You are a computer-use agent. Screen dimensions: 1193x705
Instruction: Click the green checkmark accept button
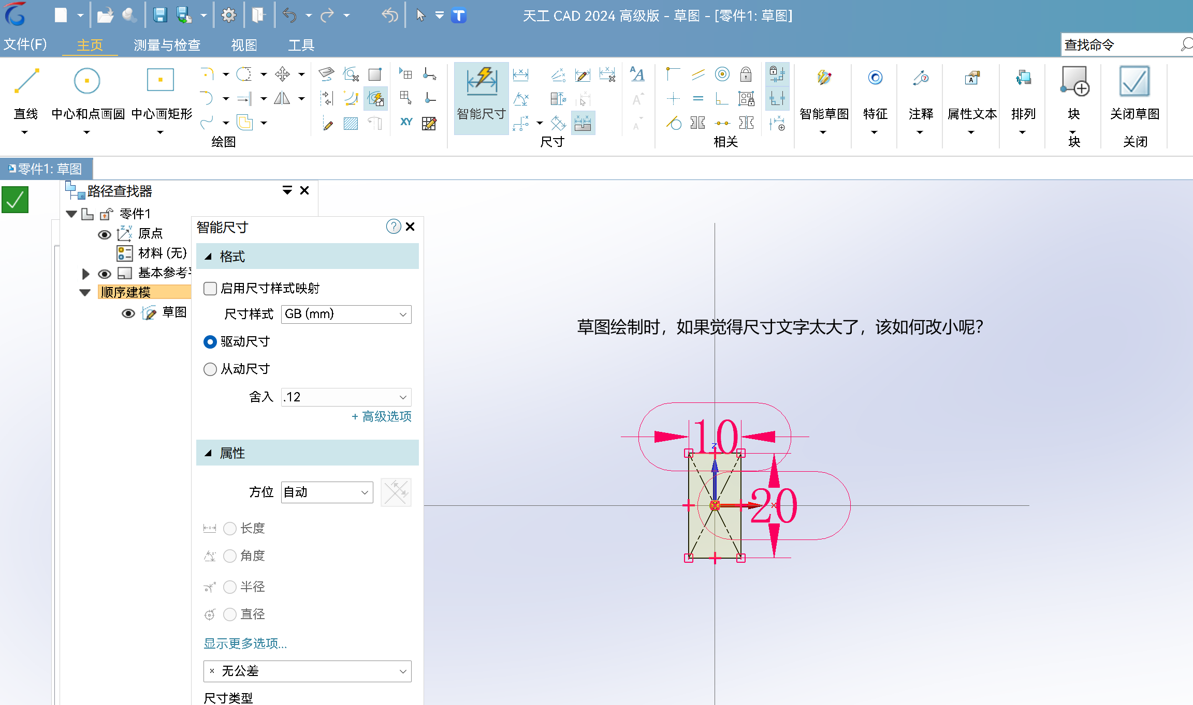(15, 200)
